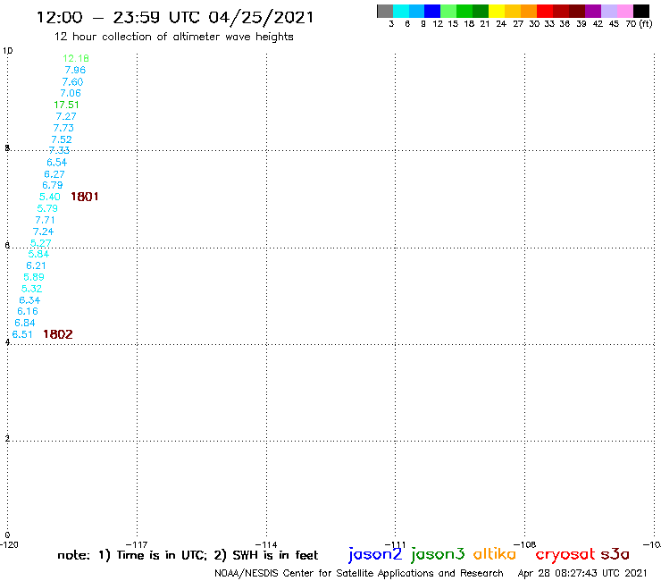Image resolution: width=661 pixels, height=581 pixels.
Task: Click the 6.54 wave height value
Action: [x=56, y=162]
